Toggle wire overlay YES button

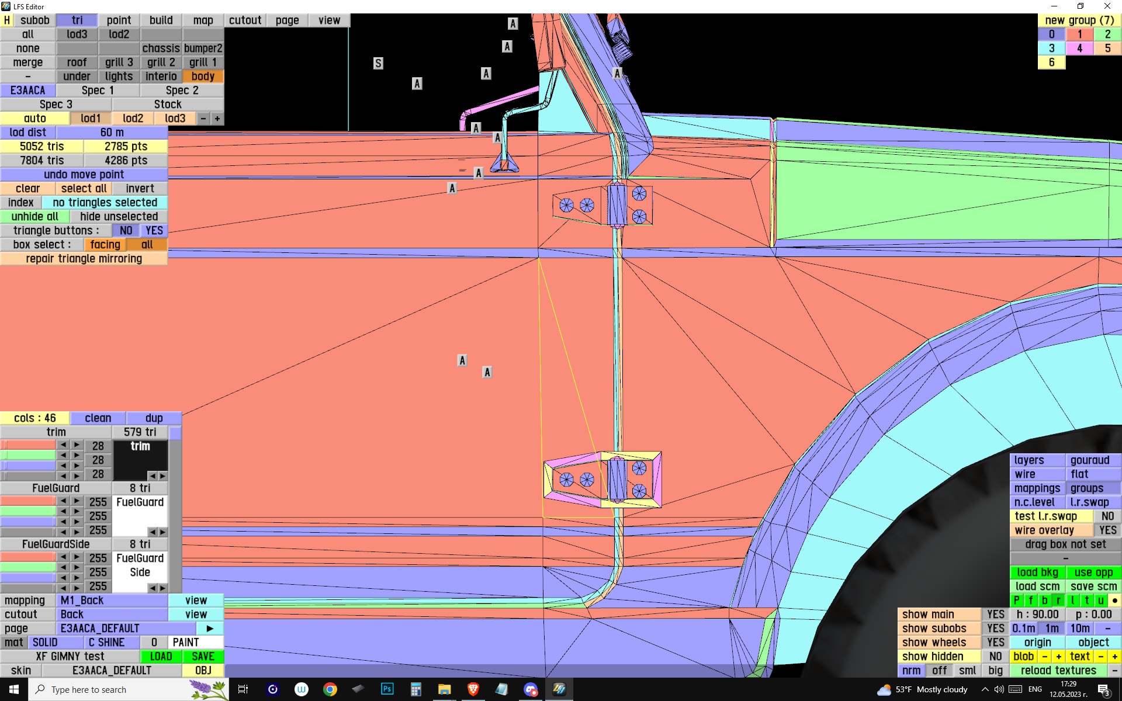click(1107, 530)
